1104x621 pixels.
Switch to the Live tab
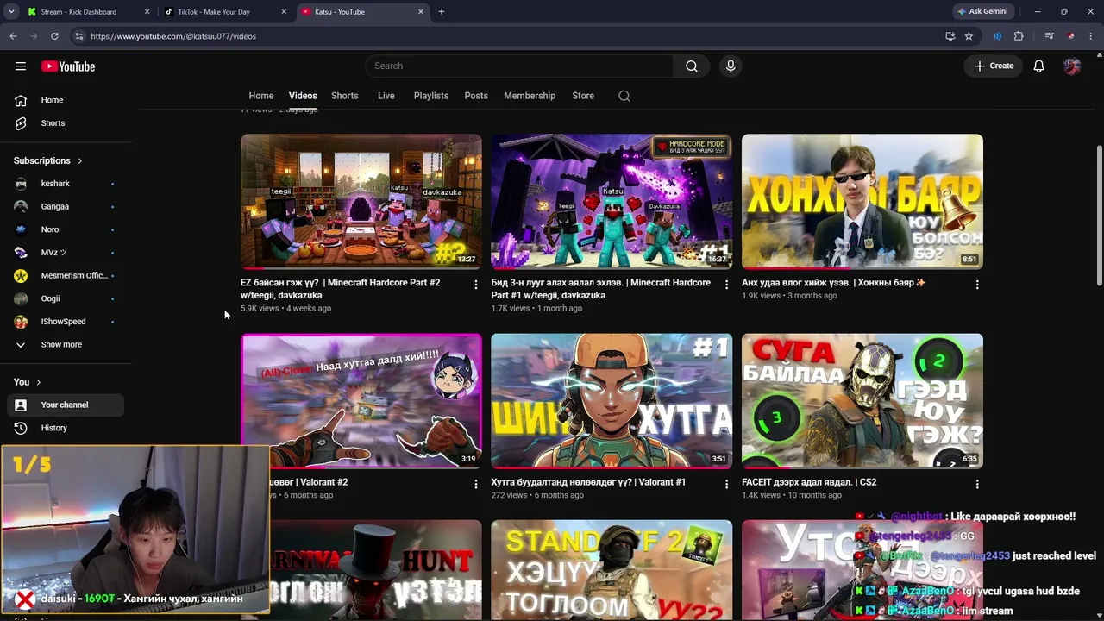[x=386, y=96]
